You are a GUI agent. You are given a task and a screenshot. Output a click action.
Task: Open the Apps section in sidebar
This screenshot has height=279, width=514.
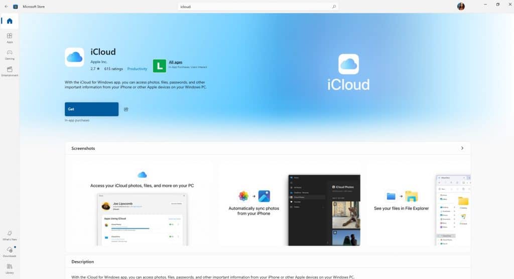click(10, 38)
